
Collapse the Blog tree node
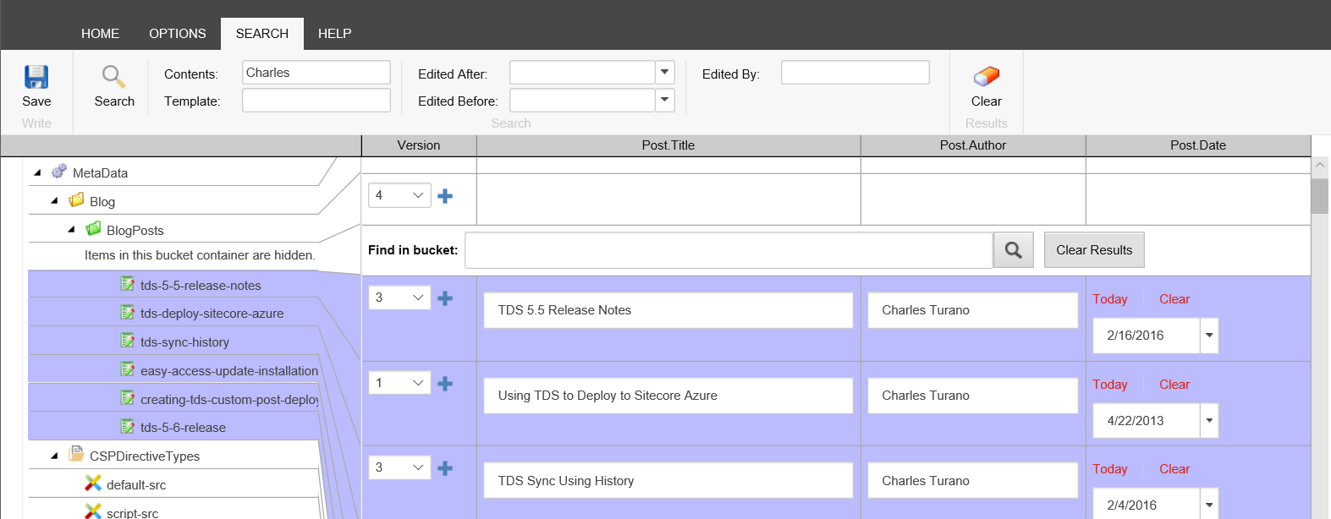point(54,201)
